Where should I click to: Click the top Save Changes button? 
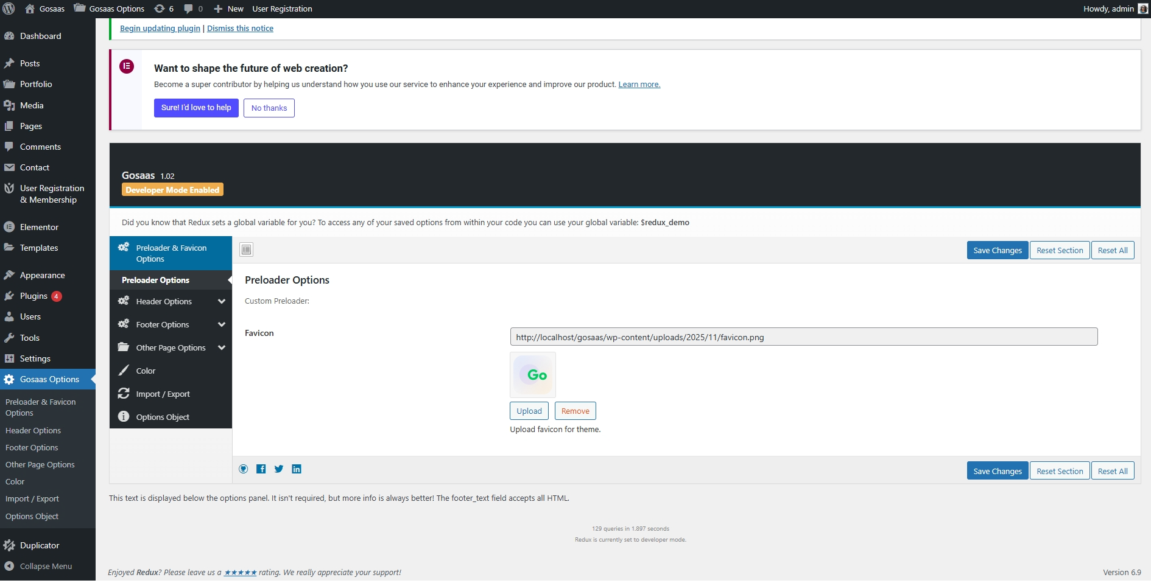(x=997, y=250)
